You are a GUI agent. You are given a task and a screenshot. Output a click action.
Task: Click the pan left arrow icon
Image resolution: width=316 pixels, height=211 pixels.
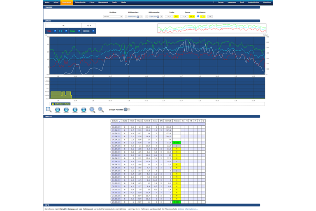[58, 110]
